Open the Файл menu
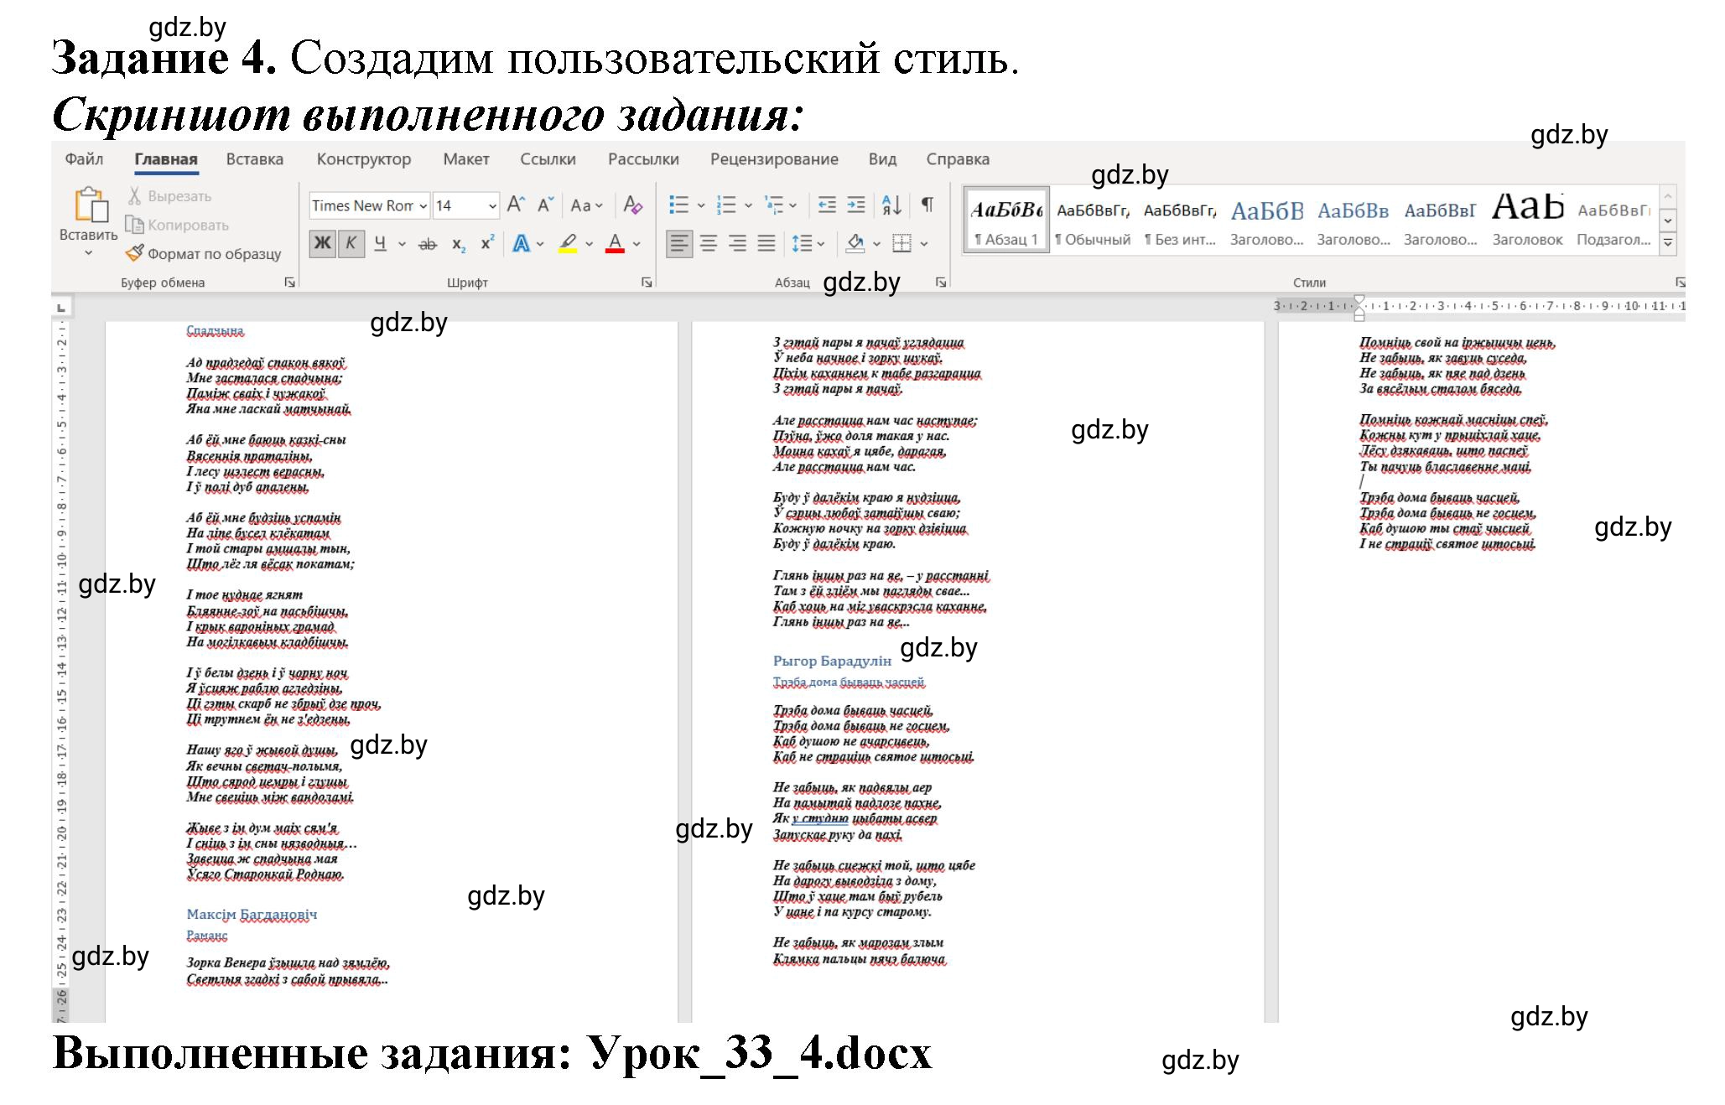Viewport: 1725px width, 1105px height. coord(84,159)
